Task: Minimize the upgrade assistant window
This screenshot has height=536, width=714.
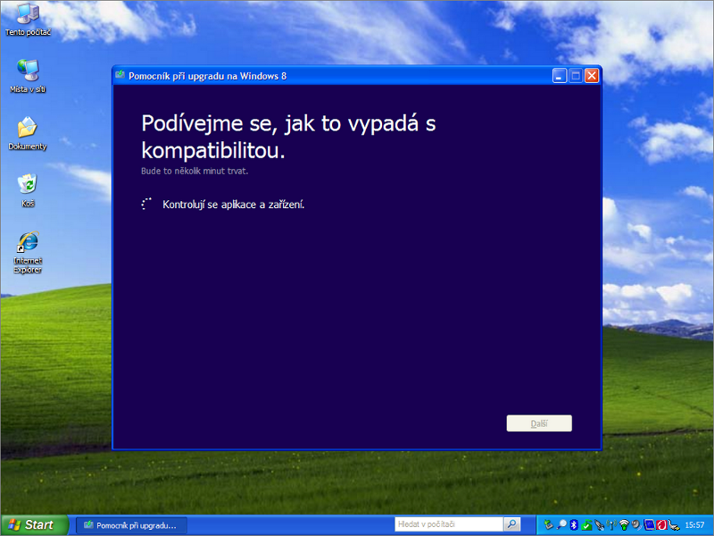Action: tap(560, 76)
